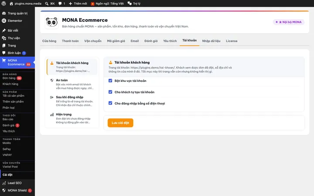Click the MONA Ecommerce heading
Screen dimensions: 314x196
click(85, 20)
